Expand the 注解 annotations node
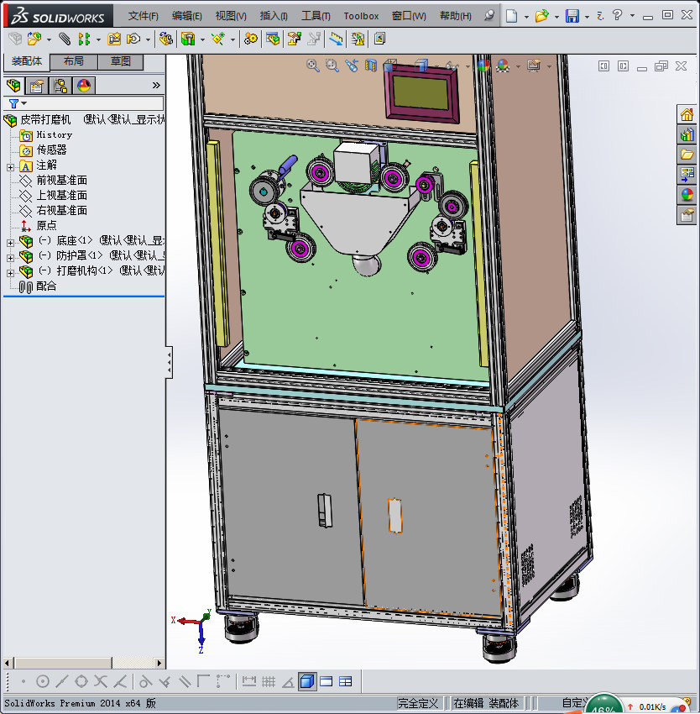The image size is (700, 714). coord(10,167)
